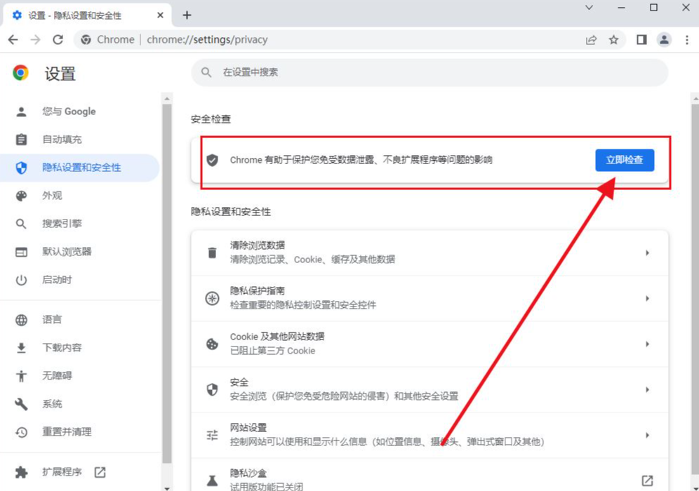
Task: Go back with the browser back arrow
Action: click(x=13, y=40)
